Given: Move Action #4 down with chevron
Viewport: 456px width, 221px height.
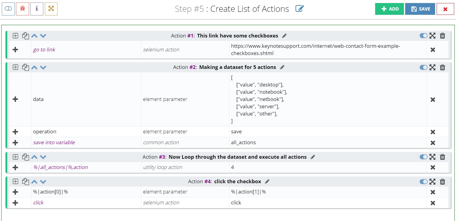Looking at the screenshot, I should 43,181.
